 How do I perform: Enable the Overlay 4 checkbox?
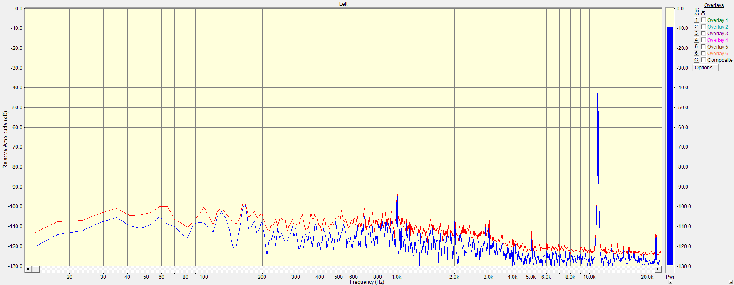pyautogui.click(x=703, y=40)
